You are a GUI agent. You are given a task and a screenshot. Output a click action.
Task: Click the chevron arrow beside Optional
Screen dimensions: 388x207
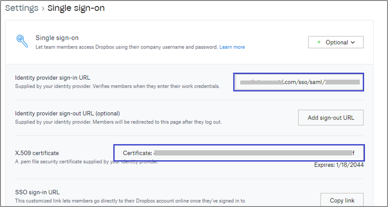[352, 42]
